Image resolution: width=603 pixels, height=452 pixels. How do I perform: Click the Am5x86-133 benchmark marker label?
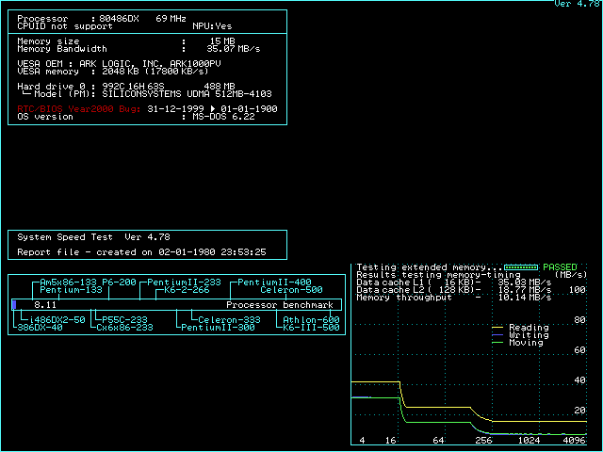(68, 282)
